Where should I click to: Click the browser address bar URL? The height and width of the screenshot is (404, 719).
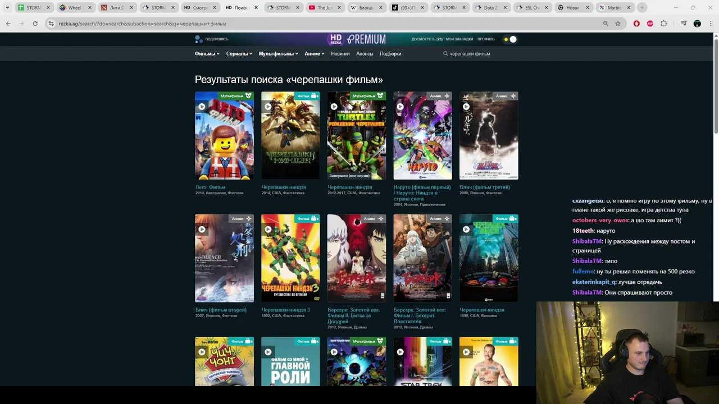click(142, 24)
